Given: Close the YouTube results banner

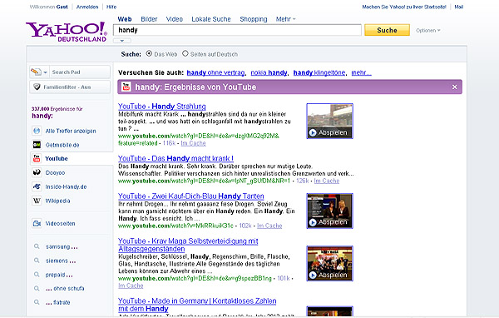Looking at the screenshot, I should point(454,87).
